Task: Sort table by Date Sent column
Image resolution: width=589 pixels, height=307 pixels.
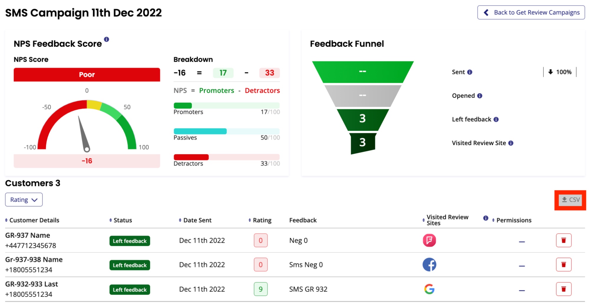Action: 195,220
